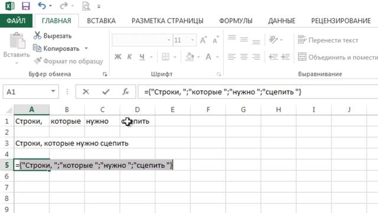Expand the borders dropdown arrow
Screen dimensions: 378x213
pyautogui.click(x=175, y=57)
